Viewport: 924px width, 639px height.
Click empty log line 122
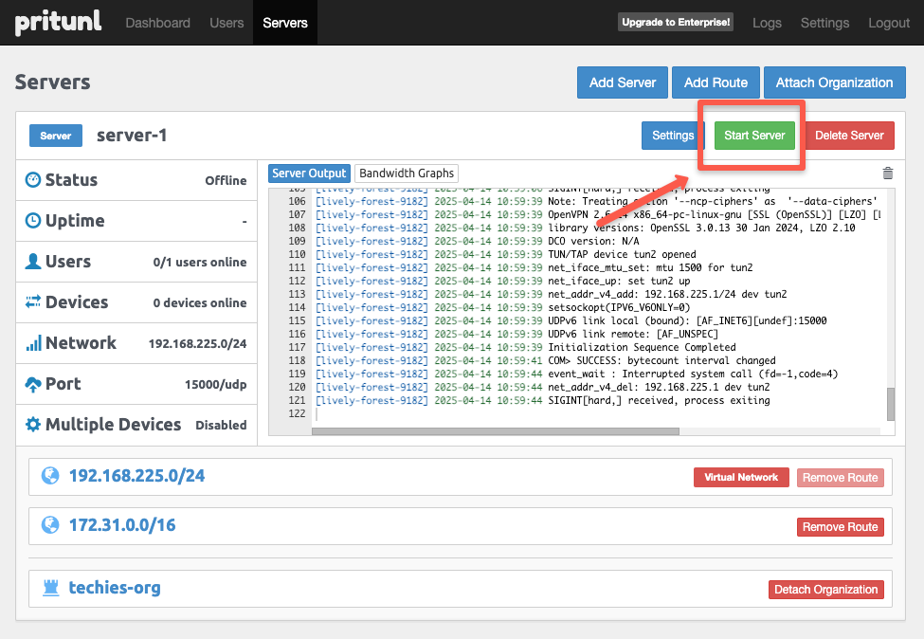(595, 413)
